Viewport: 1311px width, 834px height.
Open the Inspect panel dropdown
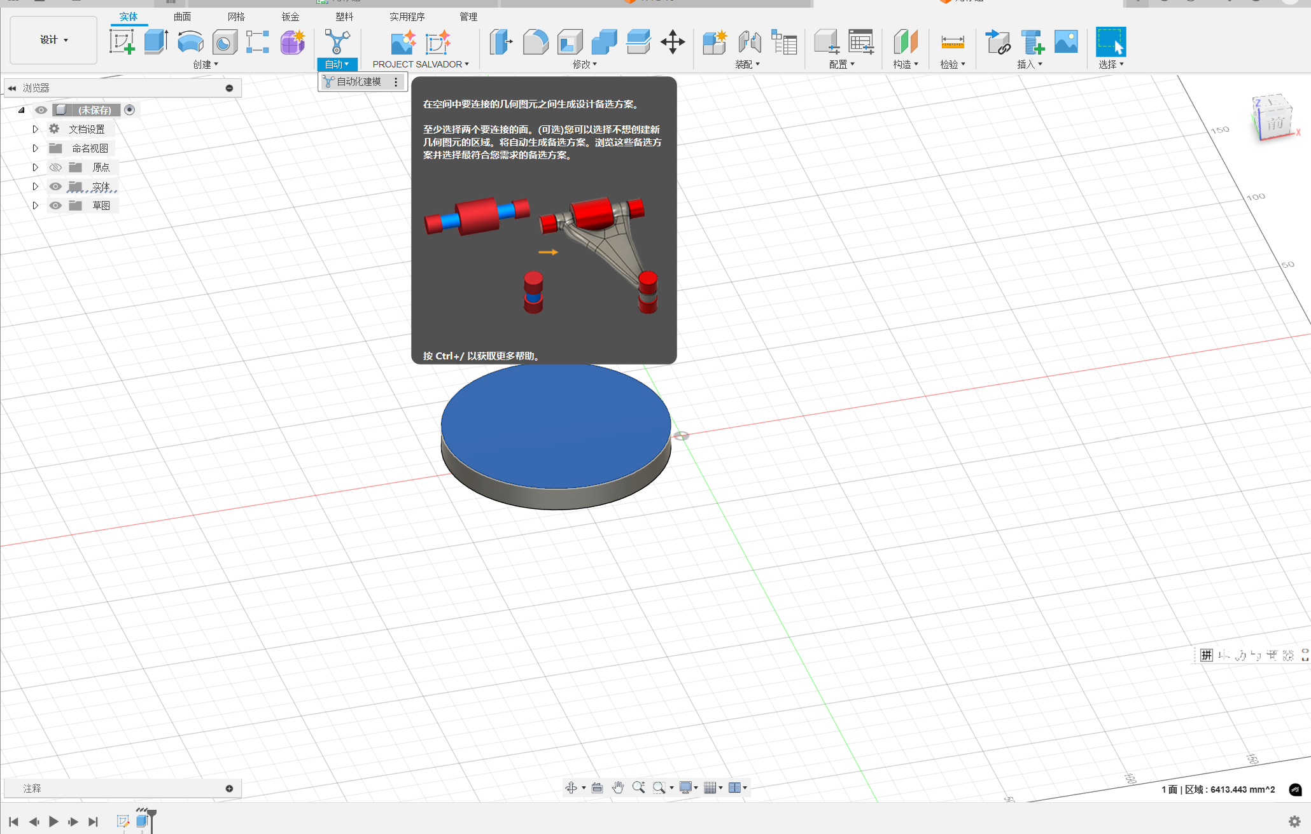(953, 64)
